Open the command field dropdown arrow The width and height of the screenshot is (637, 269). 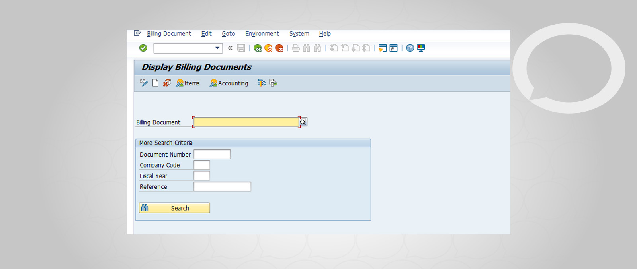point(217,48)
